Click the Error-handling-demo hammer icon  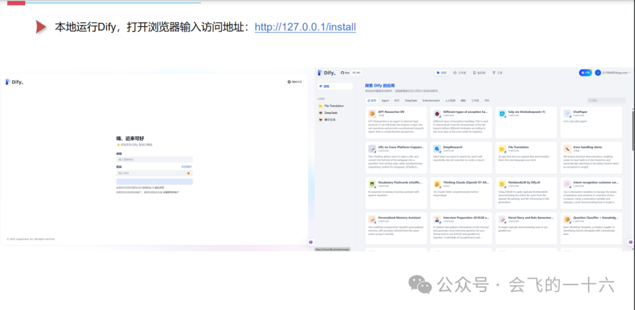click(x=567, y=149)
